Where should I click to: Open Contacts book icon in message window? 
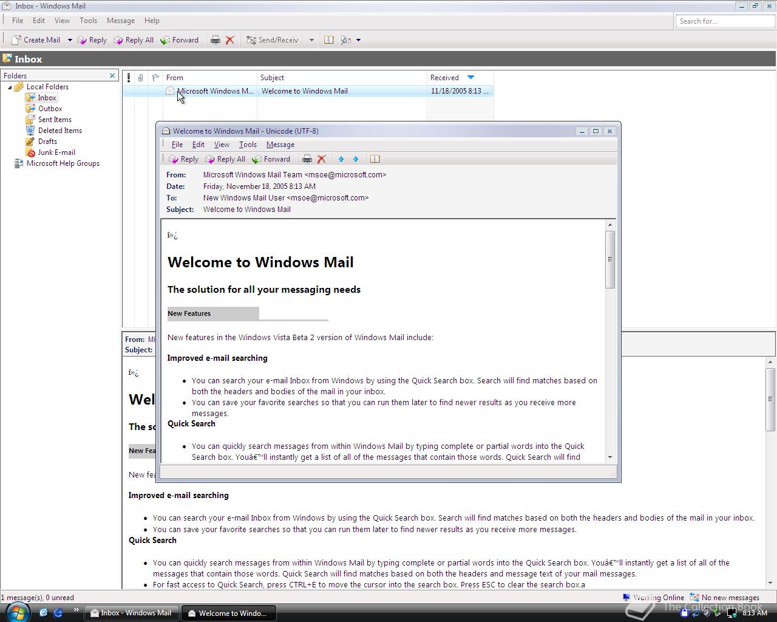point(375,159)
